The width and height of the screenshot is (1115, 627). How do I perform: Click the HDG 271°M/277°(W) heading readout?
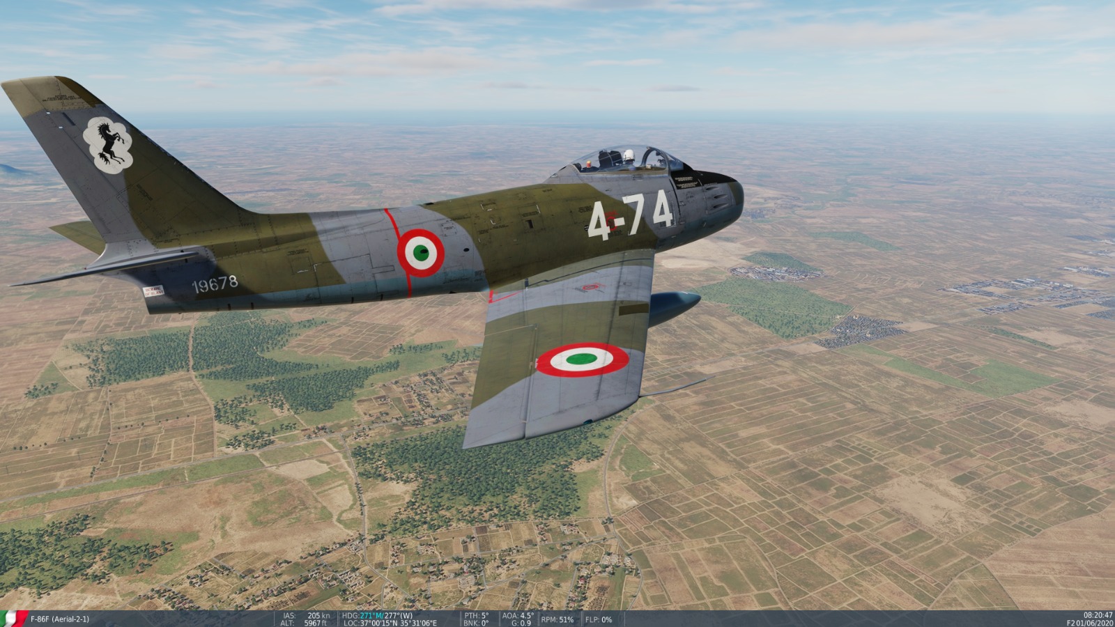click(378, 616)
